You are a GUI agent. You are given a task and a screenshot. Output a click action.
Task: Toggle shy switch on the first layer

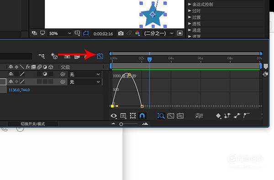(11, 74)
